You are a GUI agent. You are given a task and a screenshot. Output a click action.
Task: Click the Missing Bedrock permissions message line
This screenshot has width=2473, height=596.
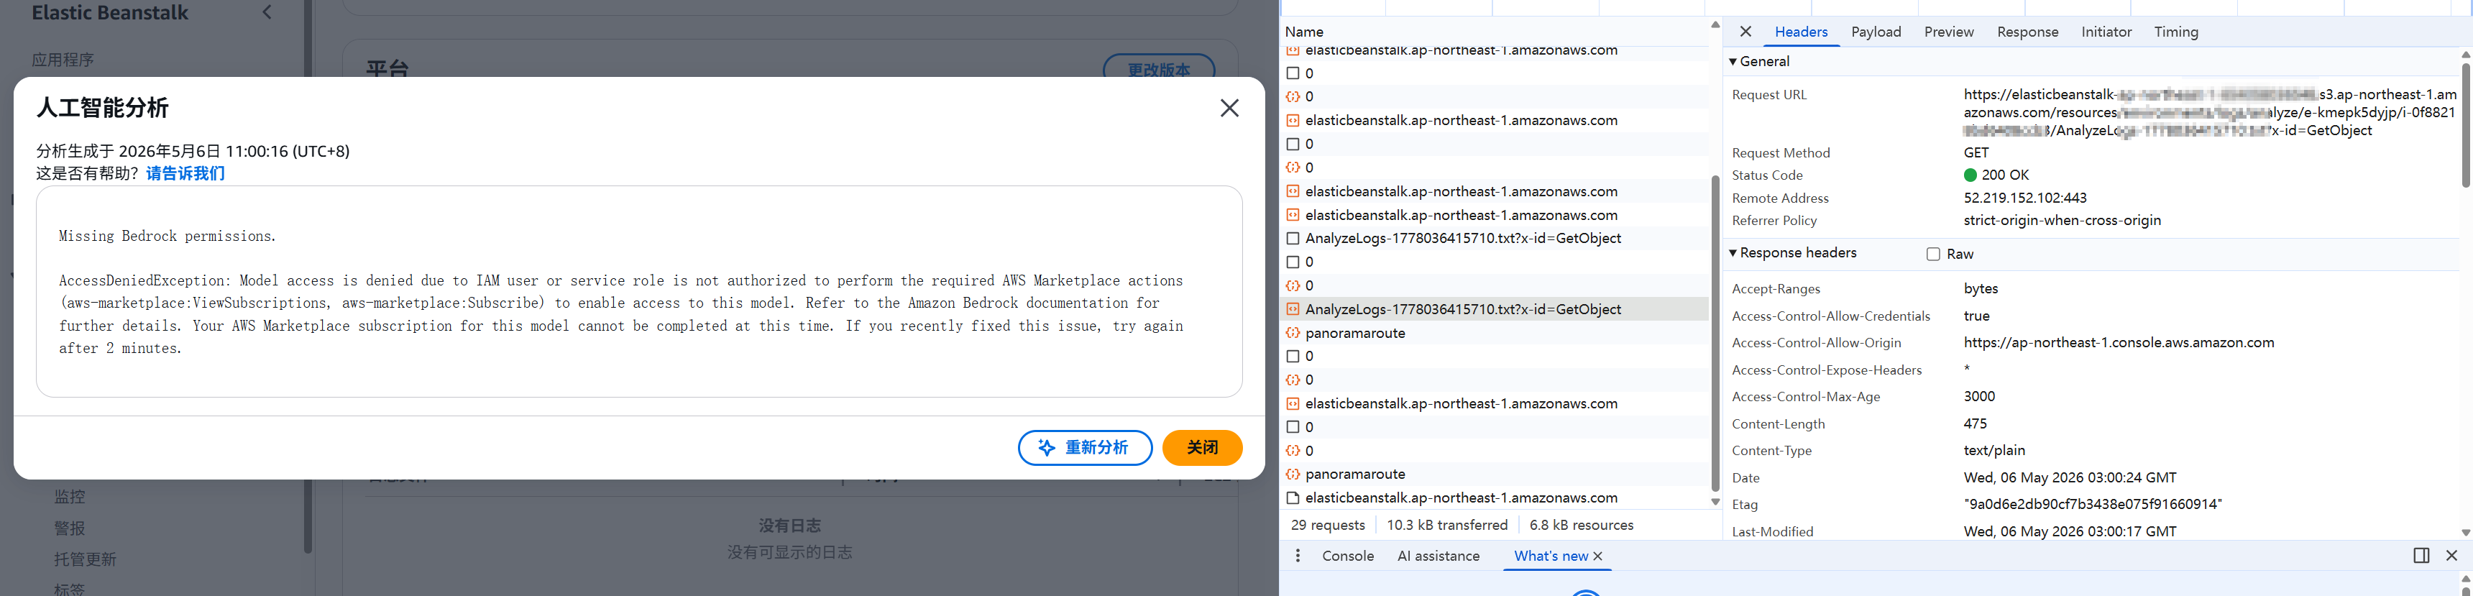click(x=167, y=236)
